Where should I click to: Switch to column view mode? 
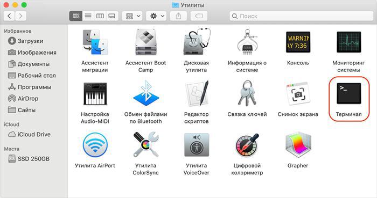tap(100, 16)
